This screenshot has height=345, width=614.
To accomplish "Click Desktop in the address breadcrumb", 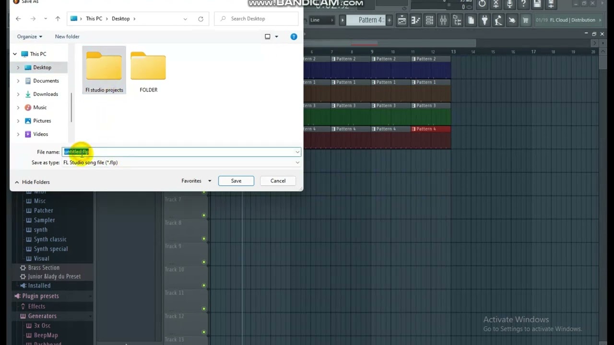I will [x=120, y=19].
